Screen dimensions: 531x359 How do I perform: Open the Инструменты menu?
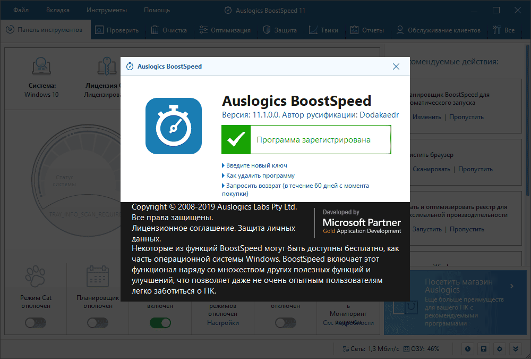click(x=107, y=10)
